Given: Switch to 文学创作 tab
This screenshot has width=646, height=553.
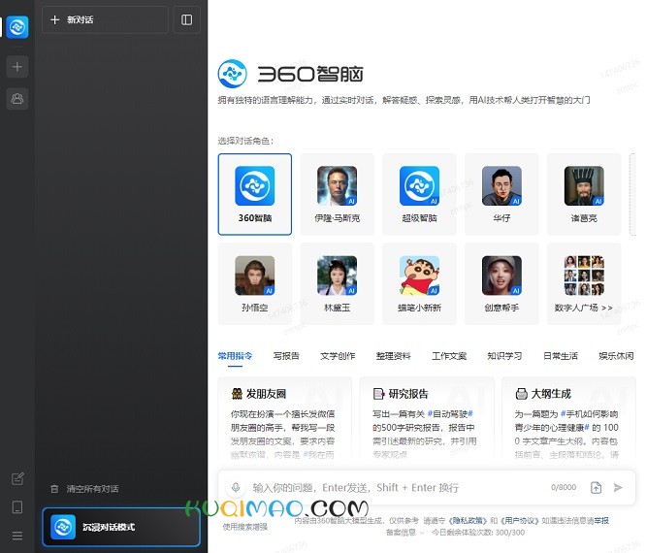Looking at the screenshot, I should [x=338, y=356].
